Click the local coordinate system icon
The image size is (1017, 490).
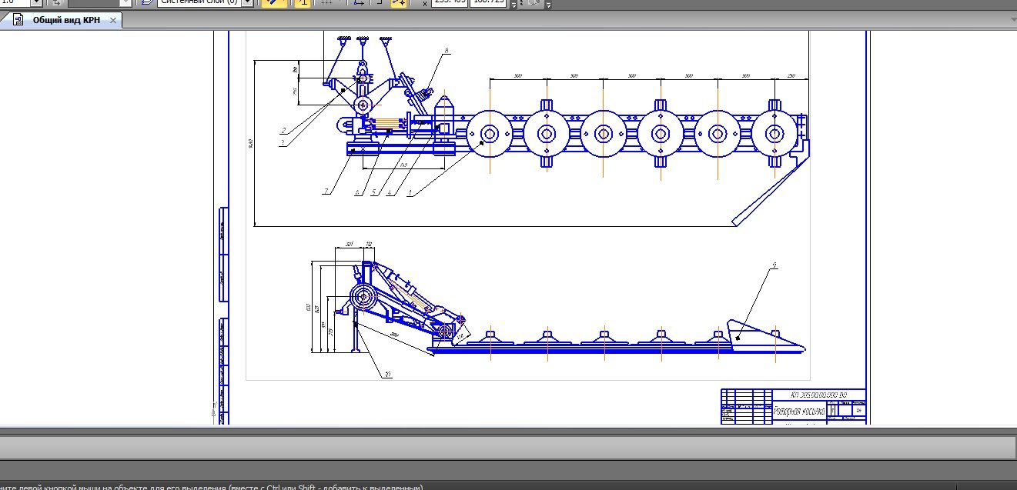tap(359, 3)
